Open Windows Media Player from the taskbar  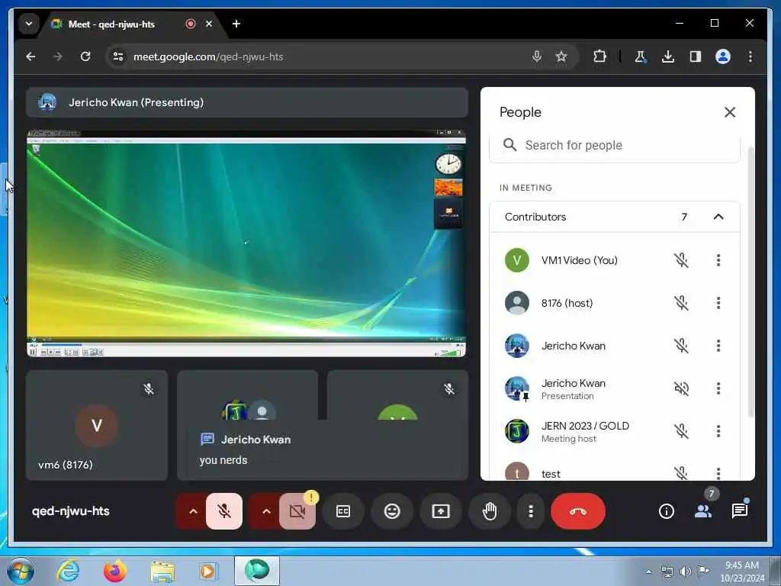point(209,571)
